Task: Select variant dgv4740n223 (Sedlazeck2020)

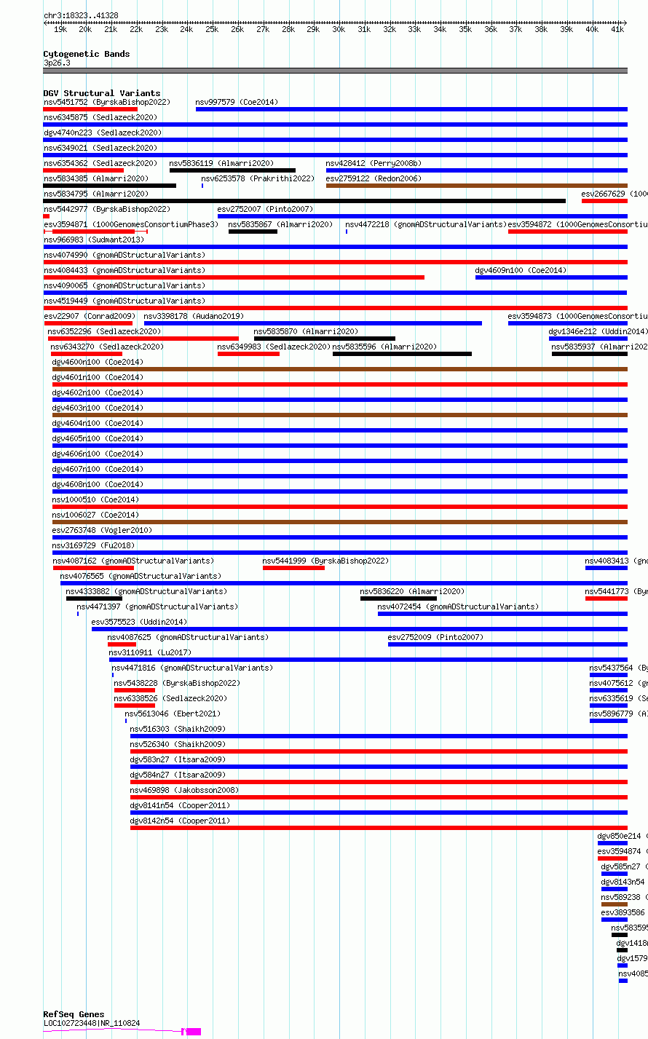Action: pyautogui.click(x=335, y=140)
